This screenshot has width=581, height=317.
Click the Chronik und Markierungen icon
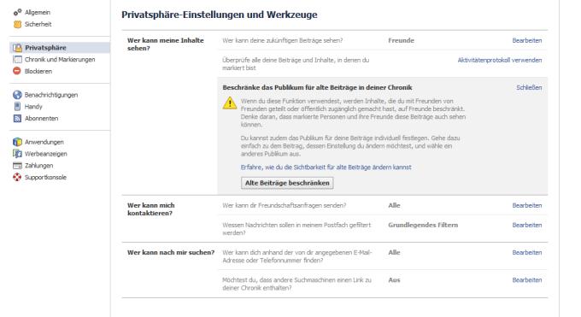[x=17, y=59]
